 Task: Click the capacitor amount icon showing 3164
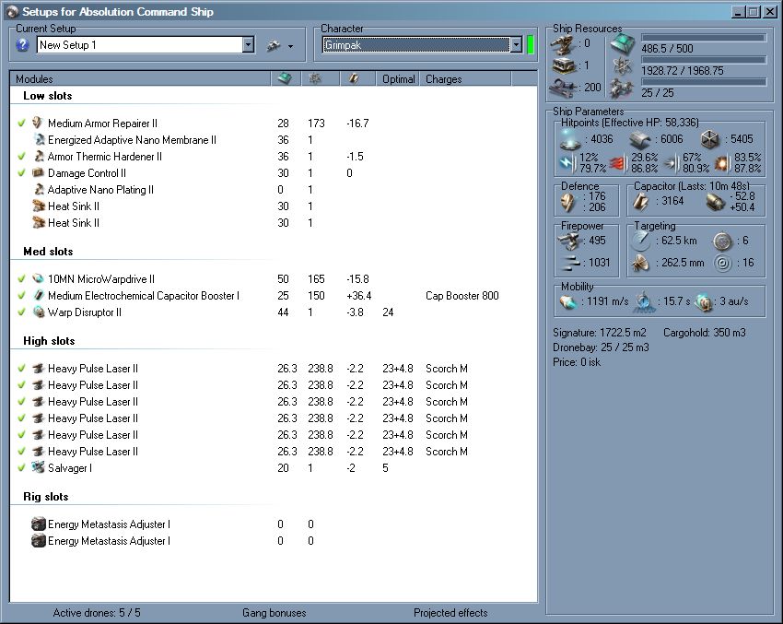tap(641, 201)
